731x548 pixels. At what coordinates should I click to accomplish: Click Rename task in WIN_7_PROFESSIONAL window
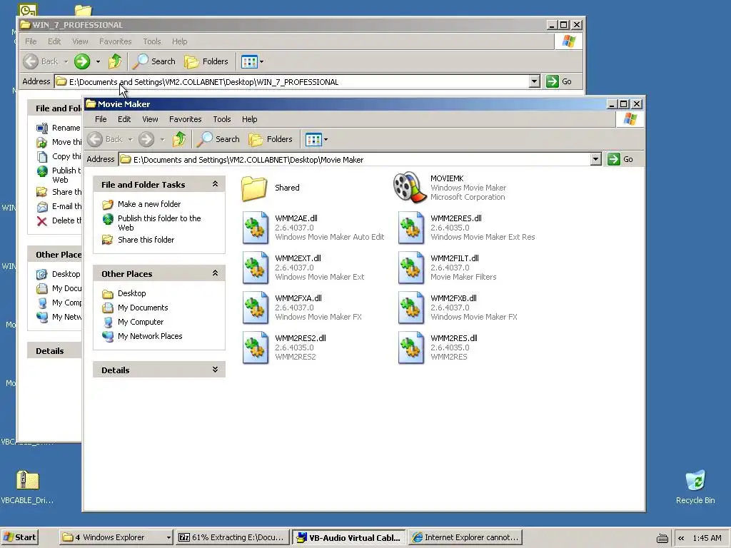(66, 128)
